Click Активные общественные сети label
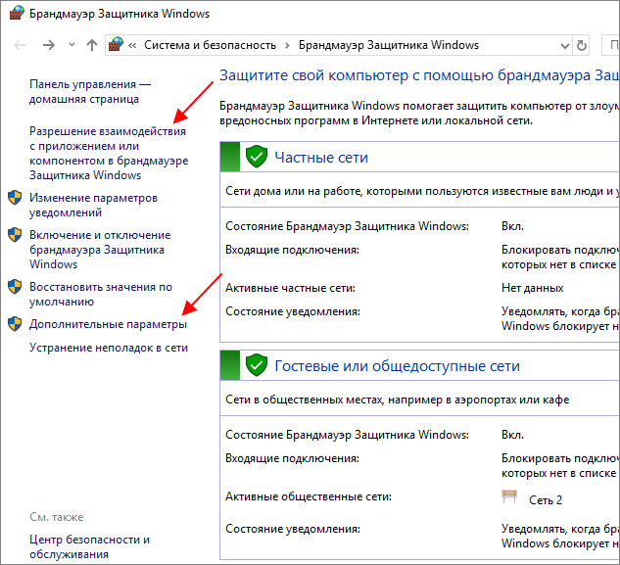Viewport: 620px width, 565px height. (x=309, y=496)
